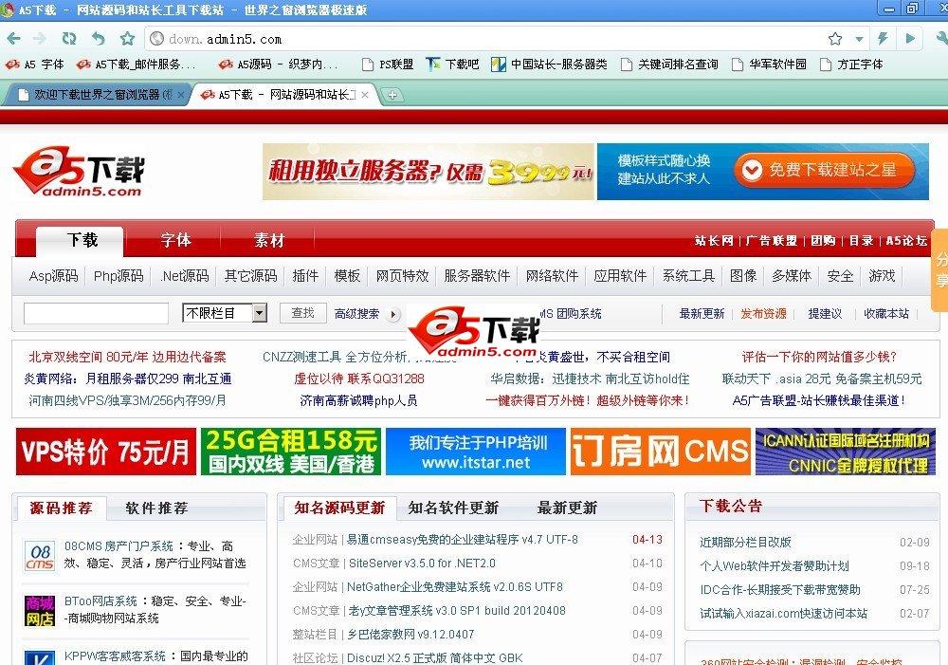This screenshot has height=665, width=948.
Task: Open the A5下载_邮件服务 bookmark
Action: click(136, 65)
